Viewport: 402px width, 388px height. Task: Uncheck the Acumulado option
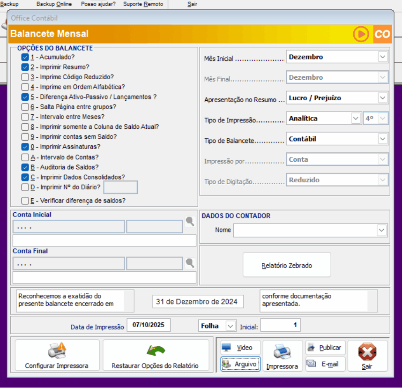(x=25, y=57)
